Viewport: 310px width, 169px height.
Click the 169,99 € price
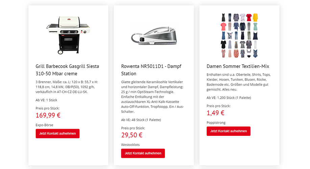48,115
